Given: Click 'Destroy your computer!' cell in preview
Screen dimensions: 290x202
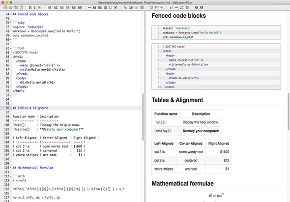Looking at the screenshot, I should tap(201, 131).
